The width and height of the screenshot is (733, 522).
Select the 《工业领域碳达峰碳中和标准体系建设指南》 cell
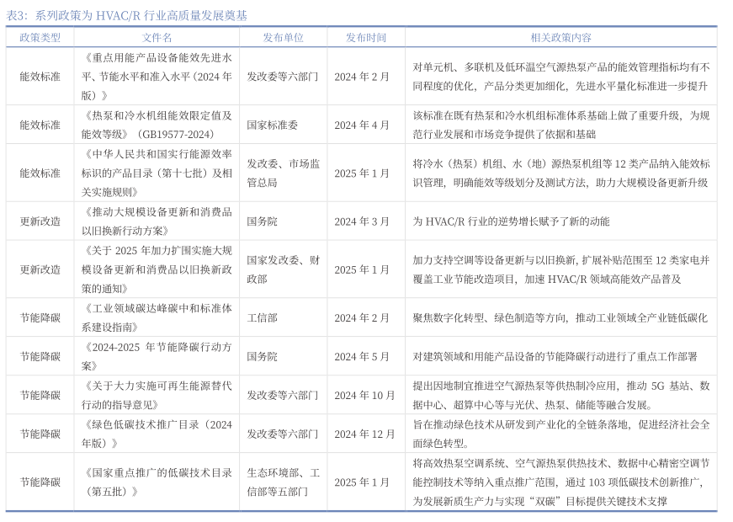coord(157,317)
